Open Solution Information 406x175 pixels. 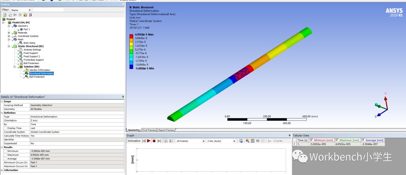[x=39, y=70]
